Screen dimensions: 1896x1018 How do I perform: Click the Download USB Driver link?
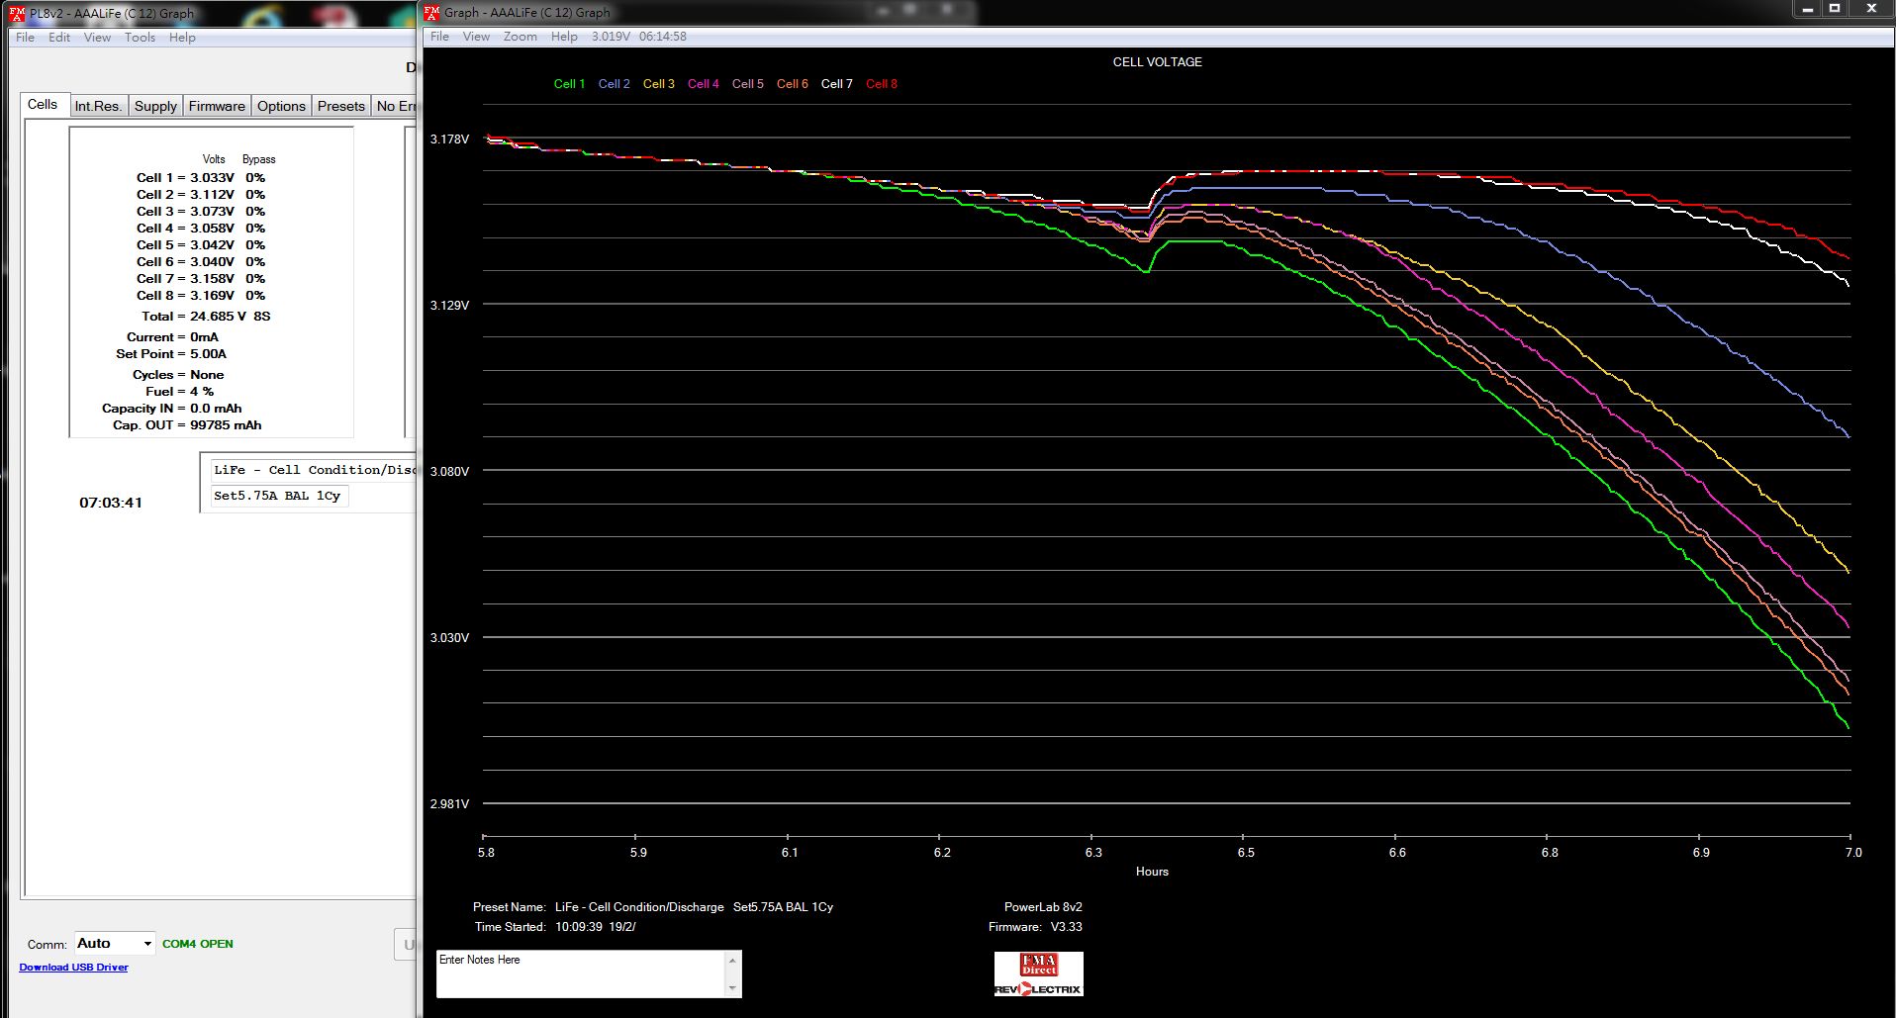pos(73,968)
